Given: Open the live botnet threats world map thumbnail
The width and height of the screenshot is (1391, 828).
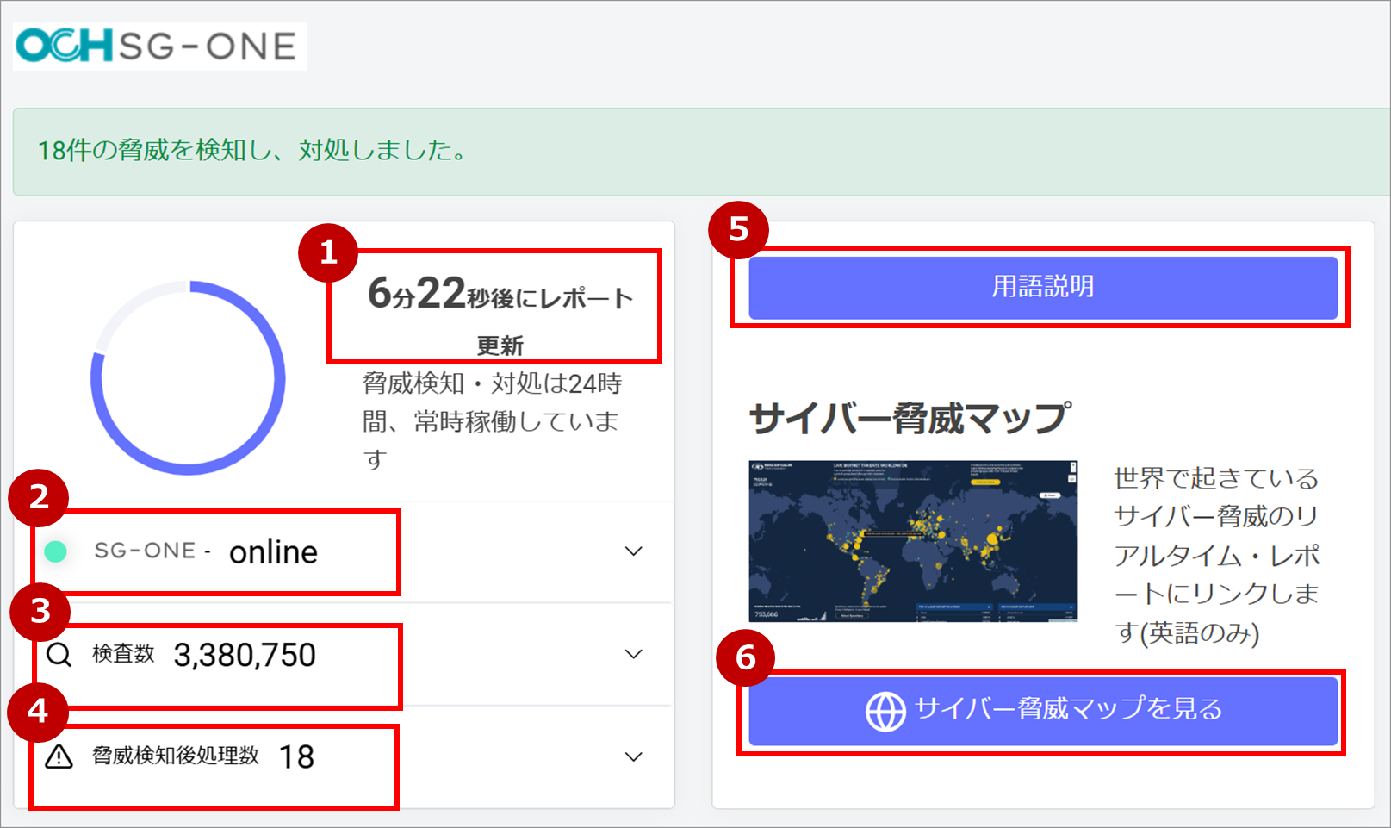Looking at the screenshot, I should tap(910, 539).
